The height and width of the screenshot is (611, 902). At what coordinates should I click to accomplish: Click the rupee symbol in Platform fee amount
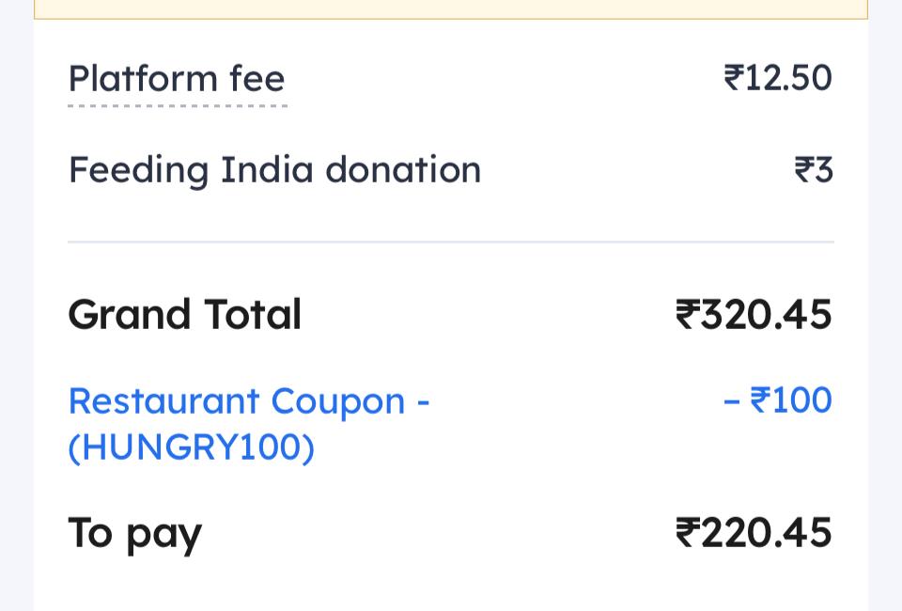(734, 78)
